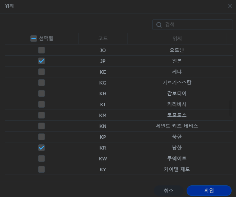Check the box for 요르단 (JO)

42,50
